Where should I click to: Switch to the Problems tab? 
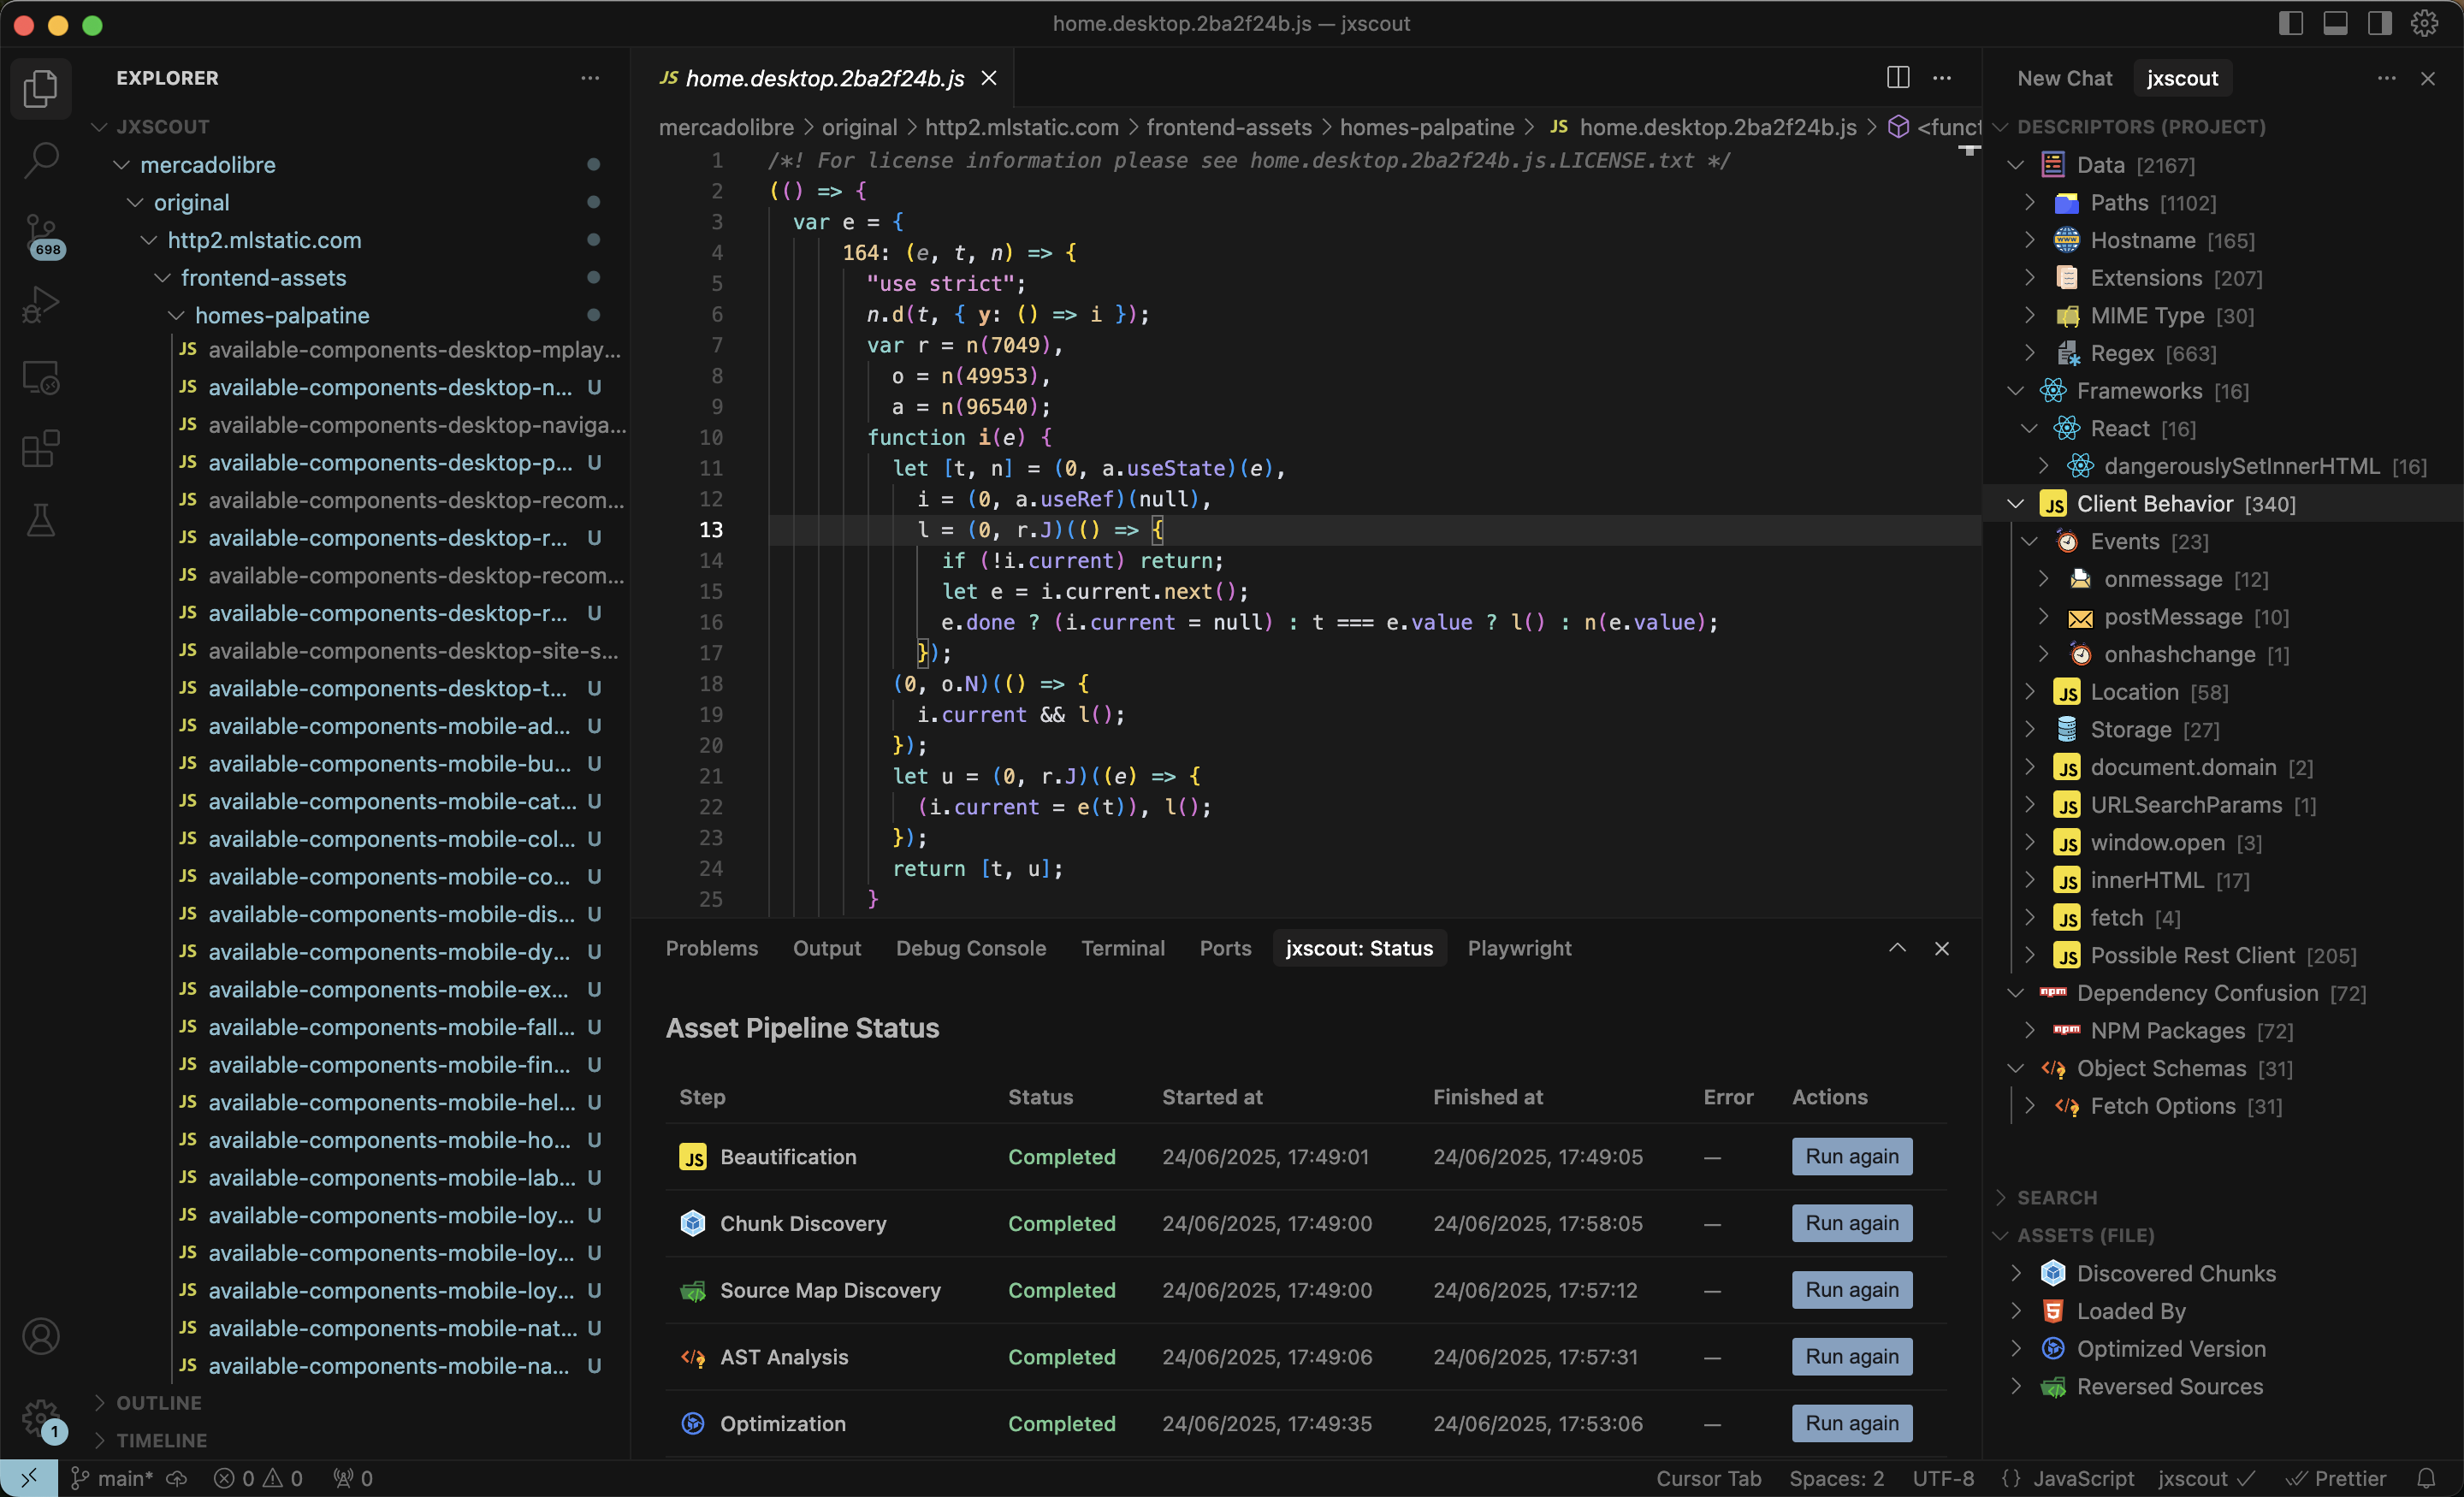[x=712, y=948]
